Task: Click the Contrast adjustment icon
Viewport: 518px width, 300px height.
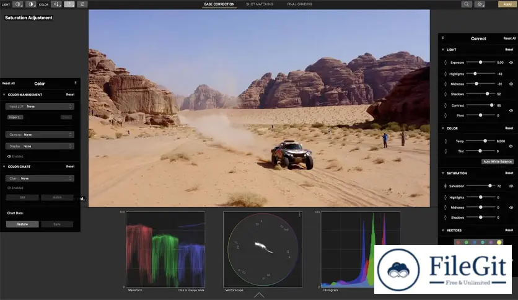Action: (x=446, y=105)
